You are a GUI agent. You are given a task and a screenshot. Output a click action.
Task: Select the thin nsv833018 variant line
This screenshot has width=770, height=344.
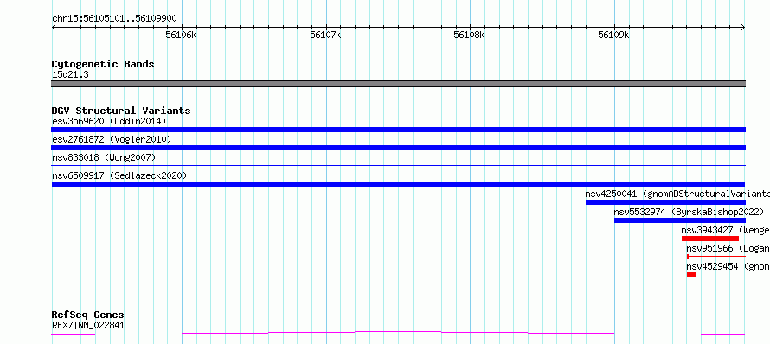(398, 166)
